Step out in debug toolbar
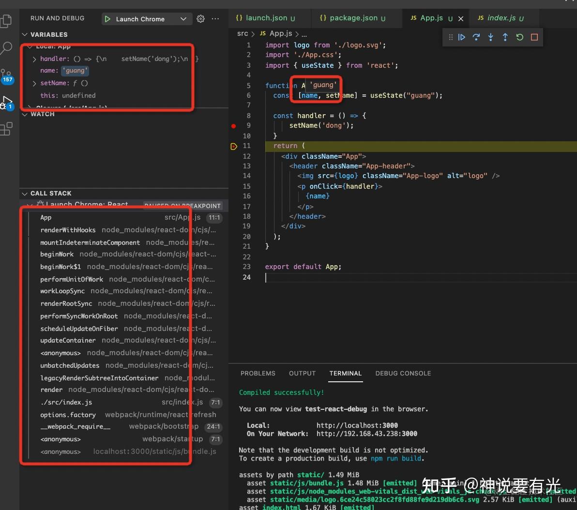The width and height of the screenshot is (577, 510). (x=505, y=37)
